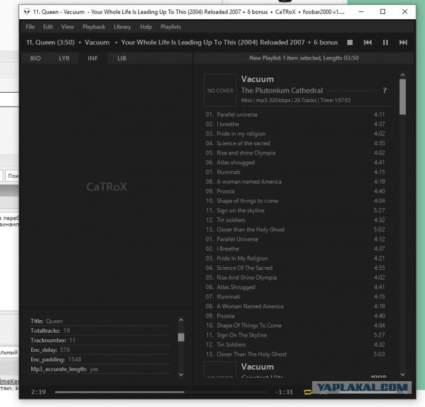The image size is (425, 407).
Task: Click the Totaltracks: 19 info row
Action: click(x=100, y=331)
